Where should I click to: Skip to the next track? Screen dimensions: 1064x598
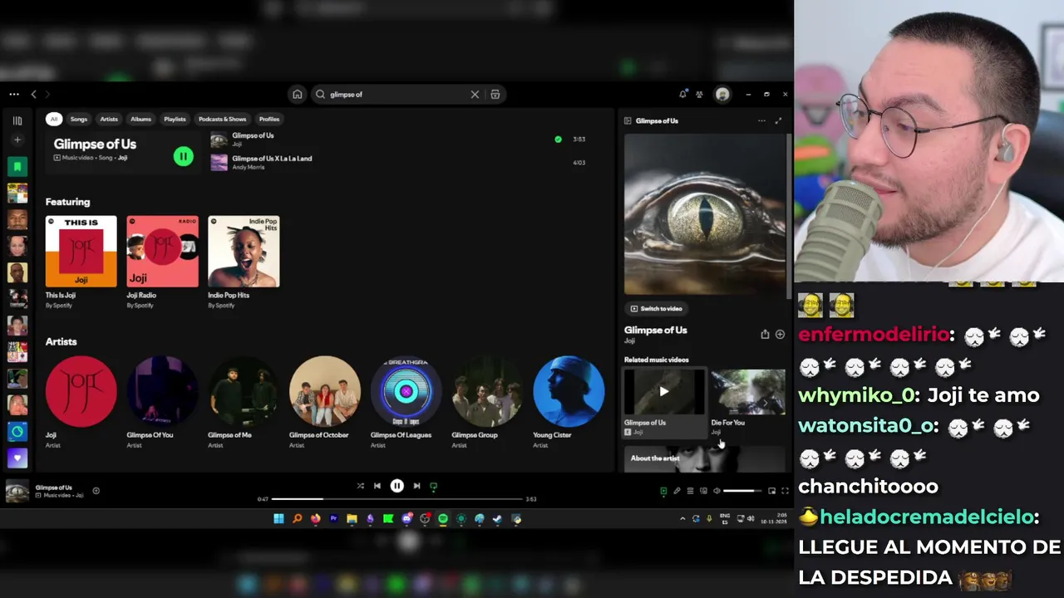[416, 486]
